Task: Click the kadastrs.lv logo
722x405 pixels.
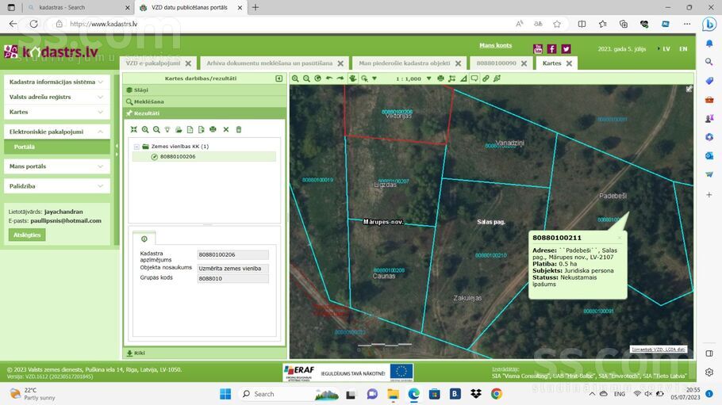Action: [x=52, y=52]
